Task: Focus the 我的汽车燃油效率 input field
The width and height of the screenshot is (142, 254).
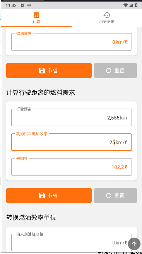Action: click(72, 142)
